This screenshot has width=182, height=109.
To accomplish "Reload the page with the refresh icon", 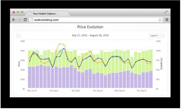I will (x=25, y=20).
